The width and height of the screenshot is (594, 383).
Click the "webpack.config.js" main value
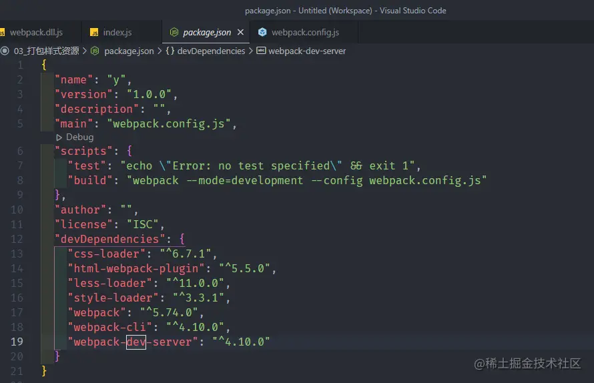point(169,124)
